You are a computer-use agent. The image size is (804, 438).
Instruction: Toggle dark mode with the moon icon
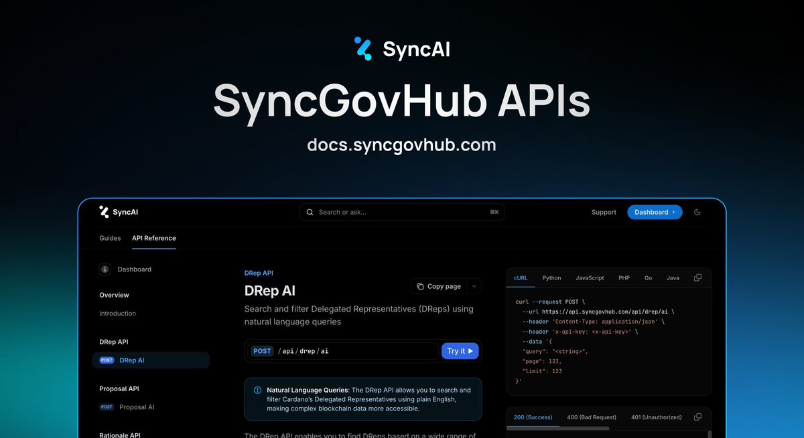(697, 212)
